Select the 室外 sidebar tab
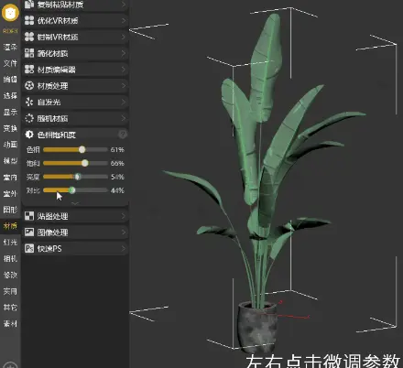The image size is (403, 368). pyautogui.click(x=10, y=193)
